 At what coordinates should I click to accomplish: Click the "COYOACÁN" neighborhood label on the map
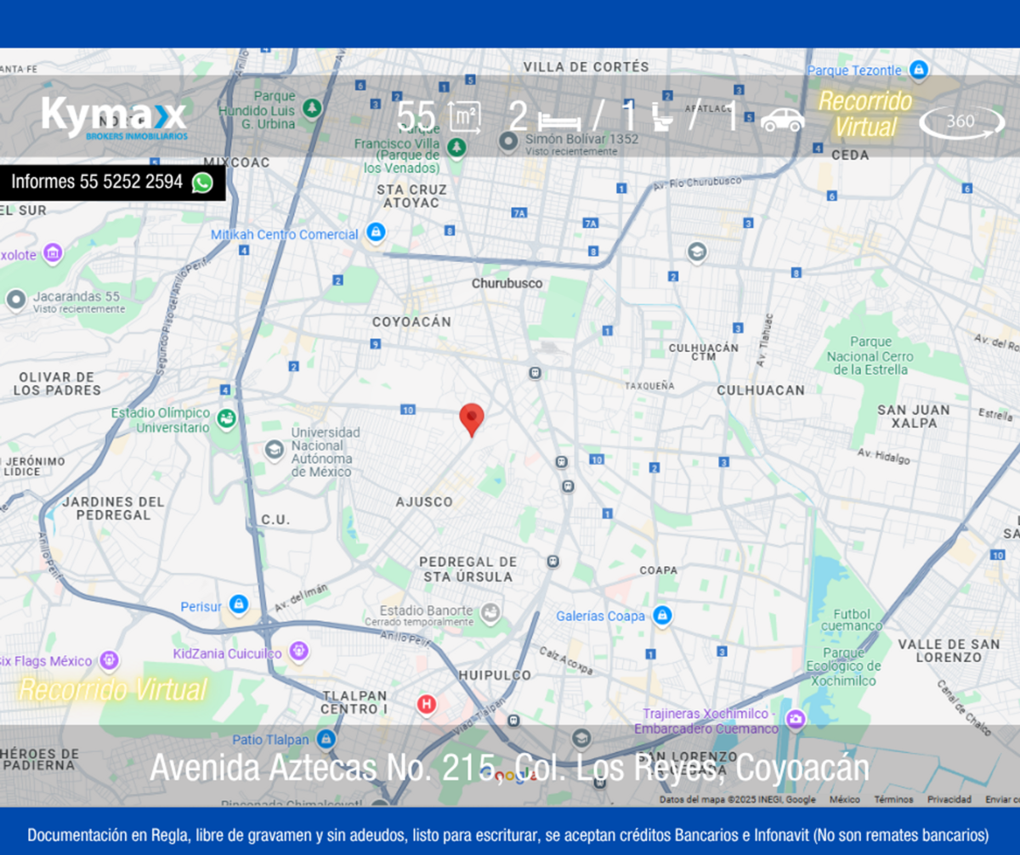click(412, 322)
